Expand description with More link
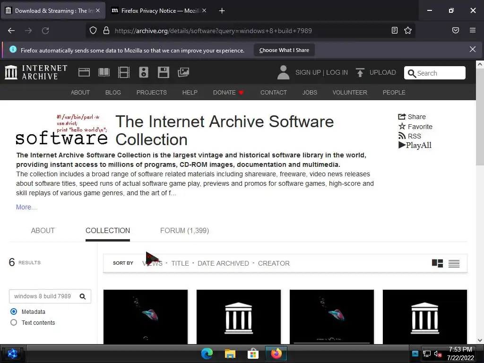The image size is (484, 363). tap(26, 207)
